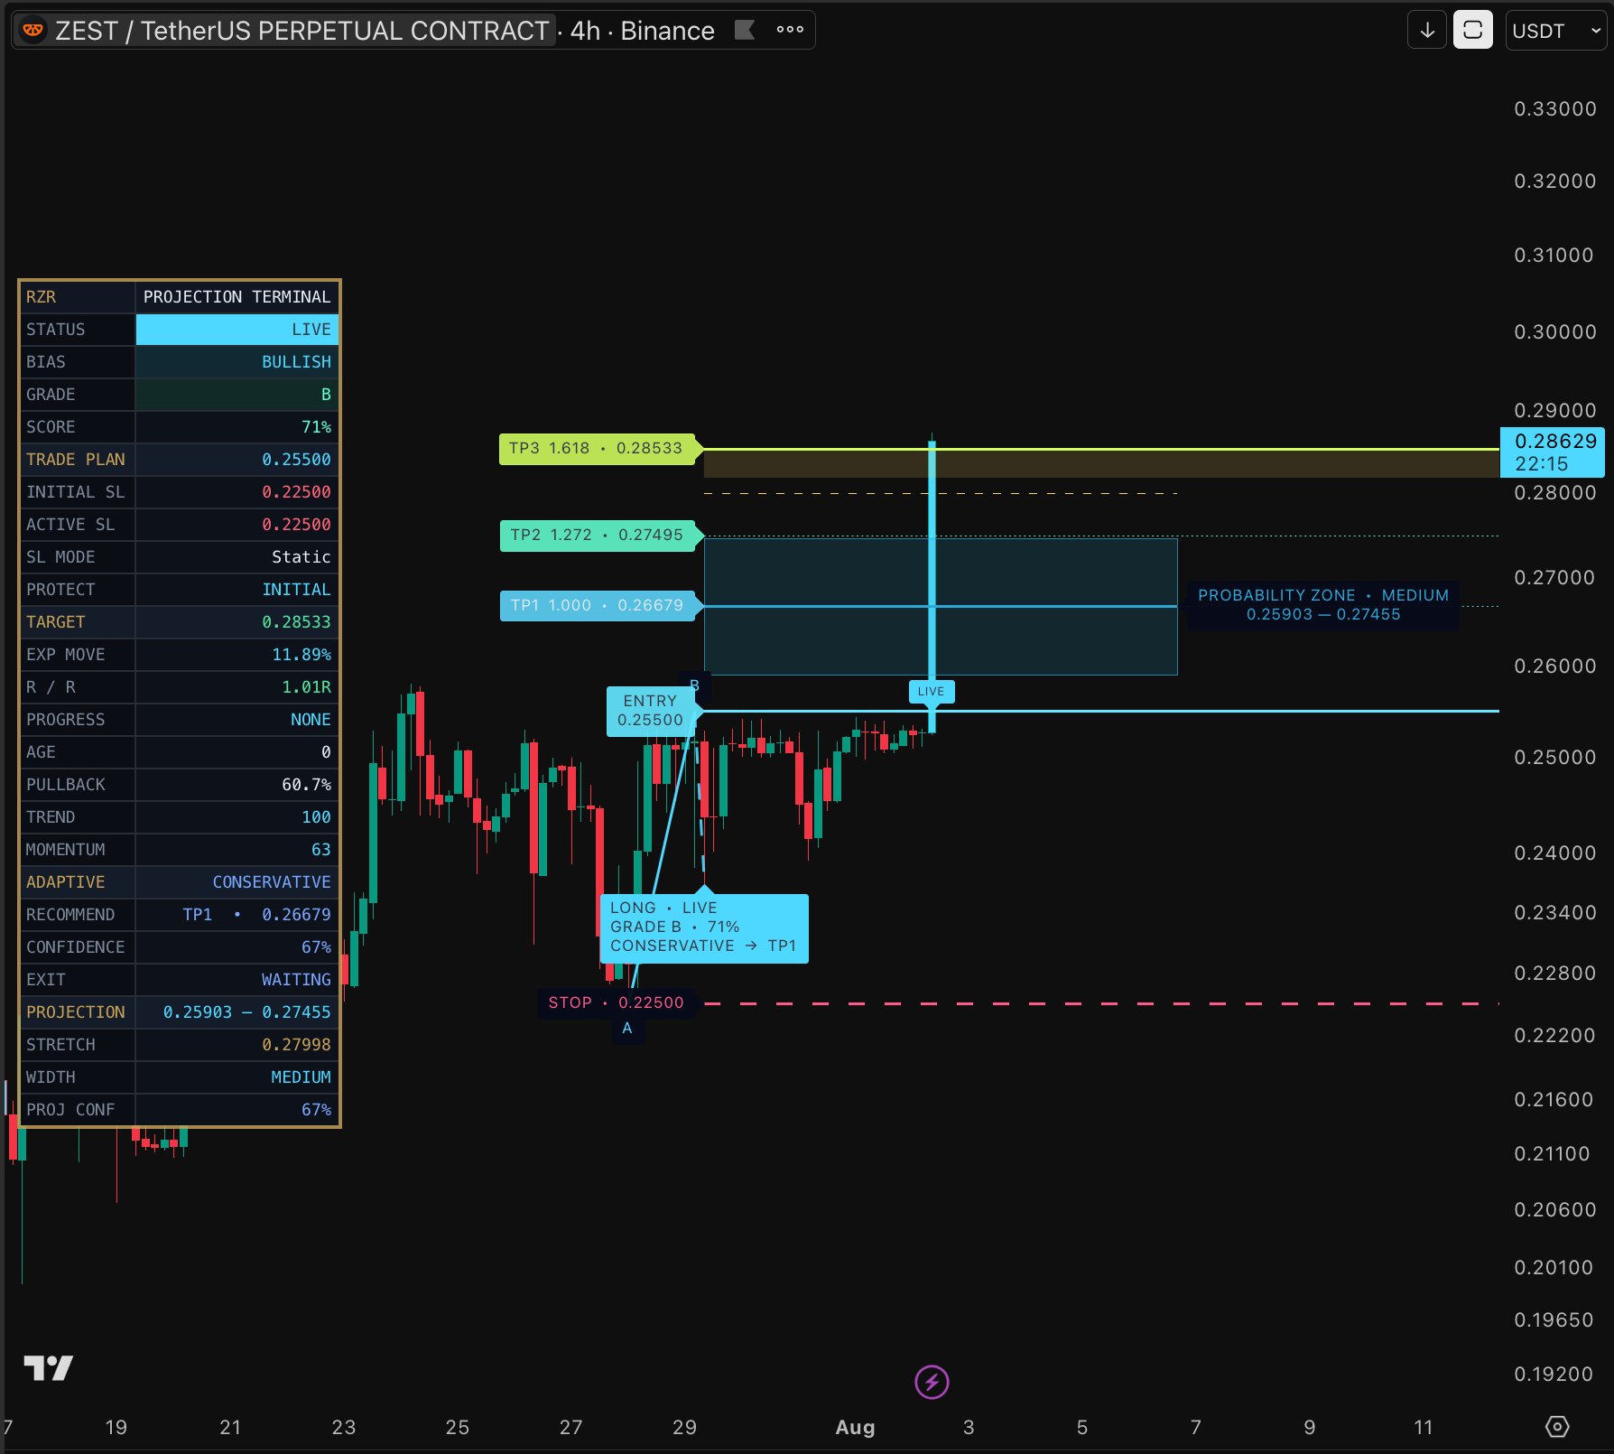Open the three-dots more options menu
The height and width of the screenshot is (1454, 1614).
pos(790,30)
